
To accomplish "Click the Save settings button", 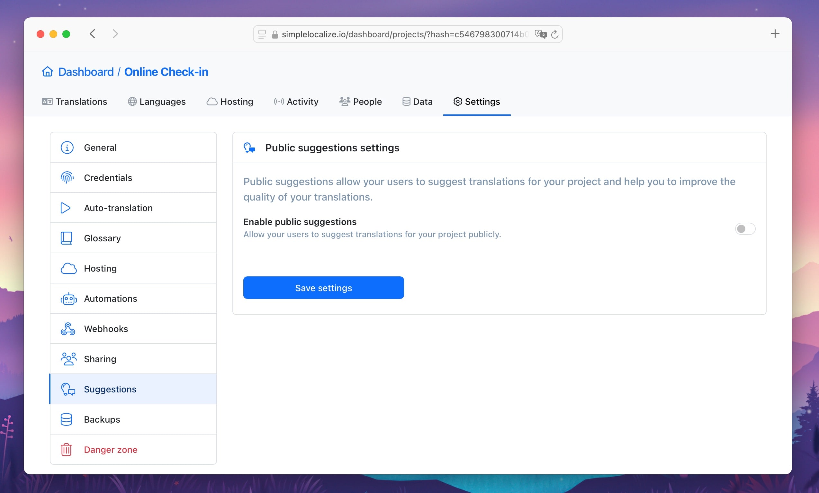I will 324,288.
